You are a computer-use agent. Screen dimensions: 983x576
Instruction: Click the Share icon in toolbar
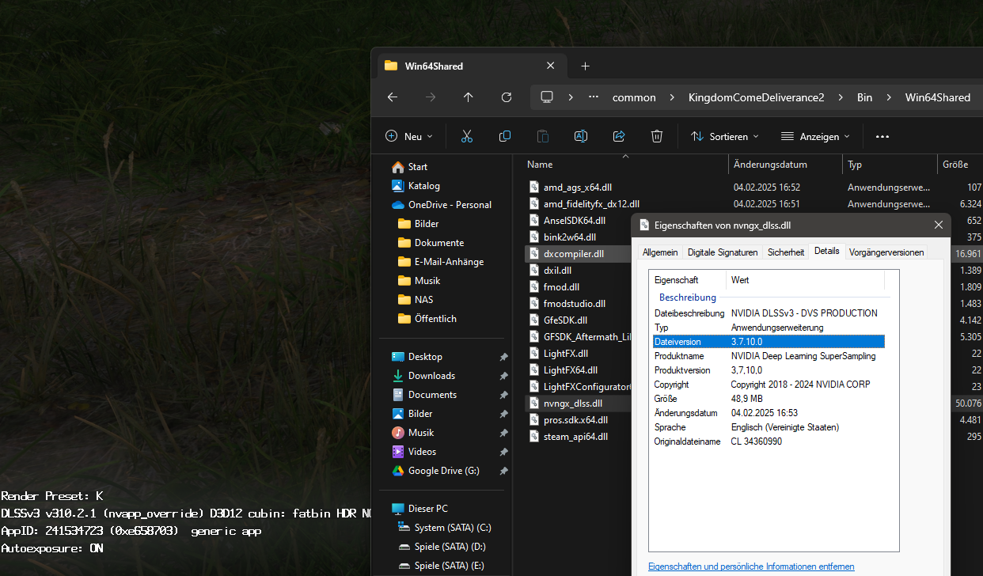(619, 136)
